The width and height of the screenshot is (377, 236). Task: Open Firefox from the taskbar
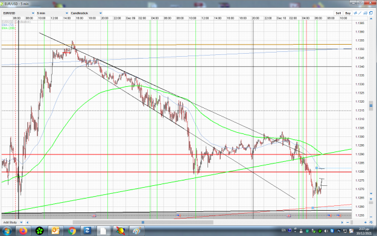pos(24,231)
